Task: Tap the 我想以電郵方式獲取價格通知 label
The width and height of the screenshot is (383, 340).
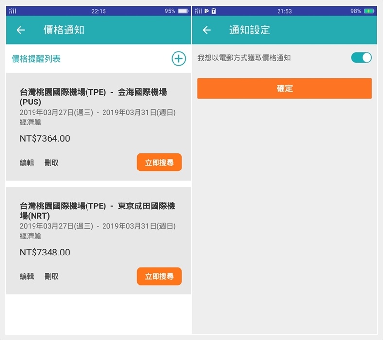Action: pos(244,58)
